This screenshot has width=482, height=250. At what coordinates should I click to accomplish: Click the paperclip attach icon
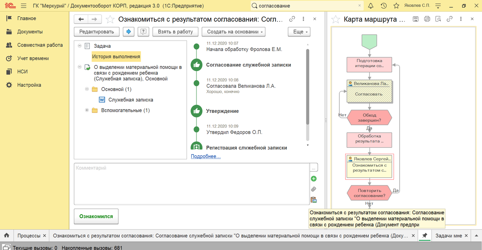(314, 189)
